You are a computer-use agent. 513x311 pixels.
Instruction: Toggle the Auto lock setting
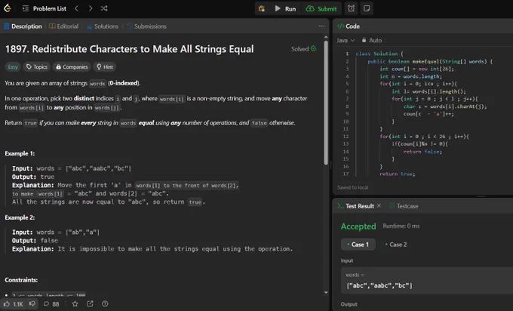coord(372,40)
